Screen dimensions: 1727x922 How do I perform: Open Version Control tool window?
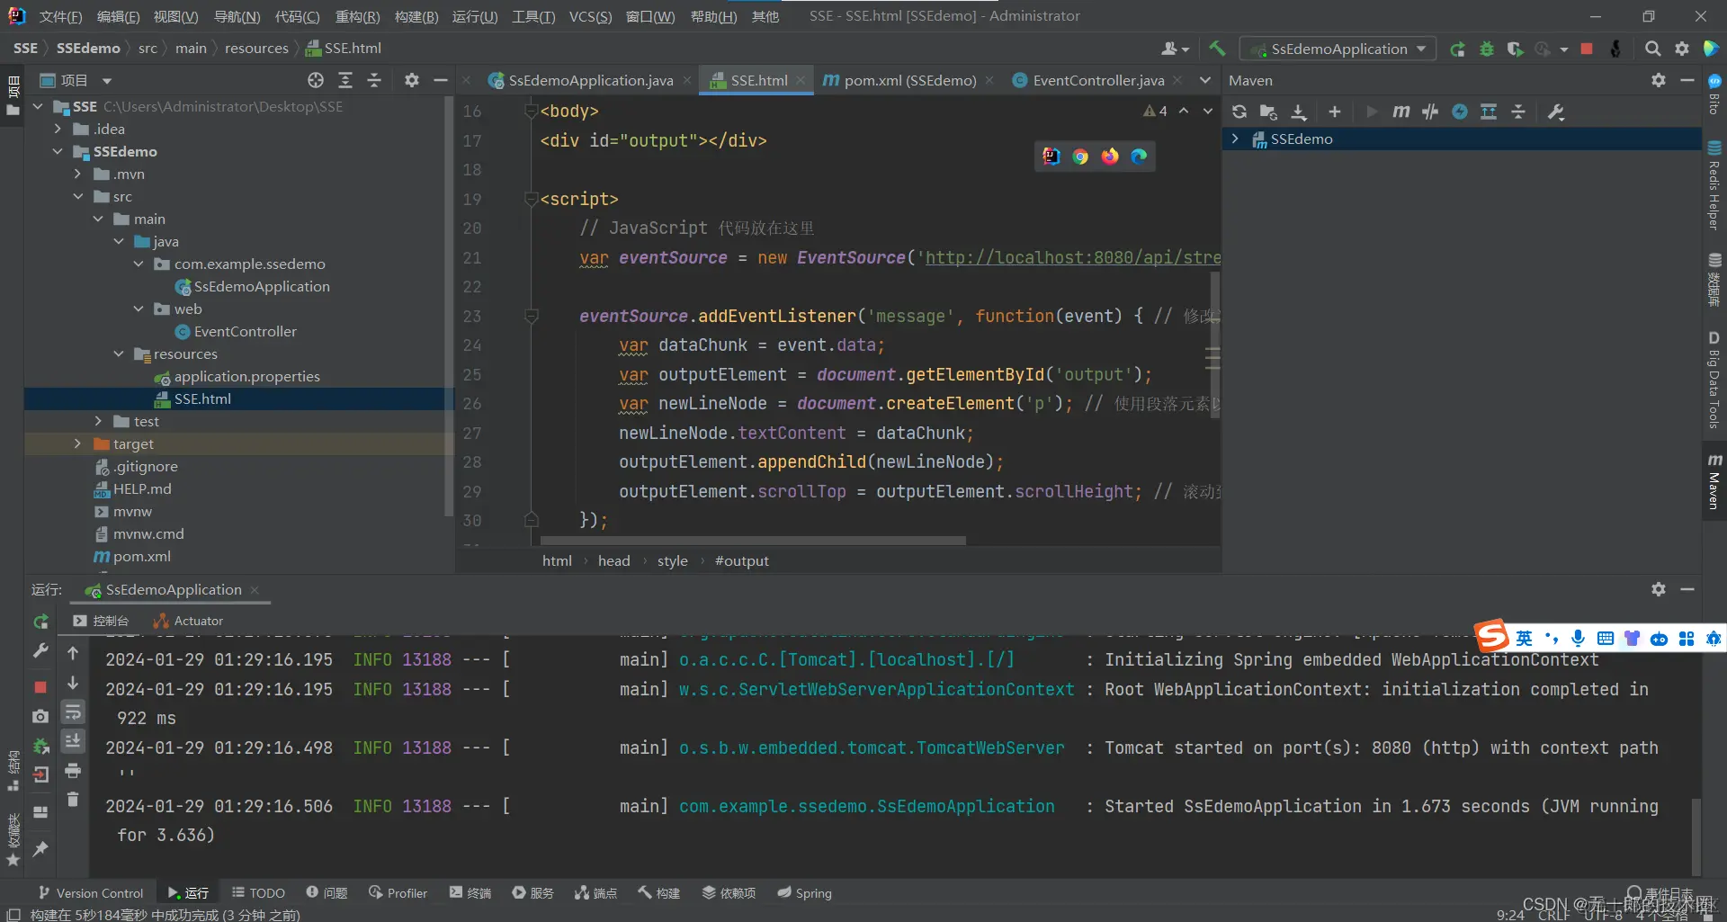pos(91,892)
